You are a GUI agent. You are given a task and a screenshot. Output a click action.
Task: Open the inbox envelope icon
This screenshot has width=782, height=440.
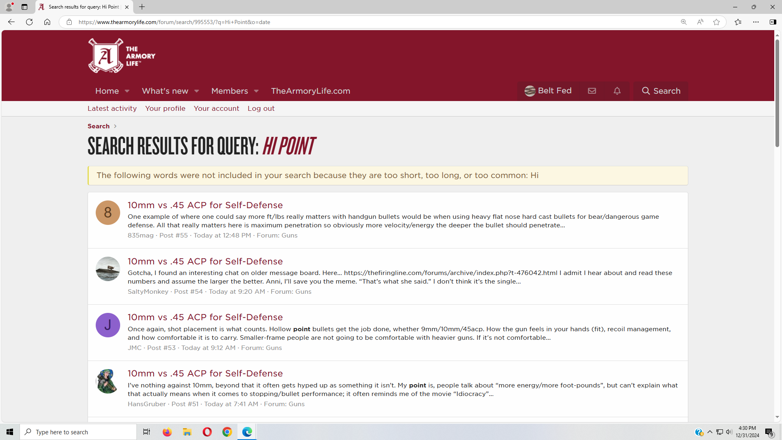click(592, 91)
